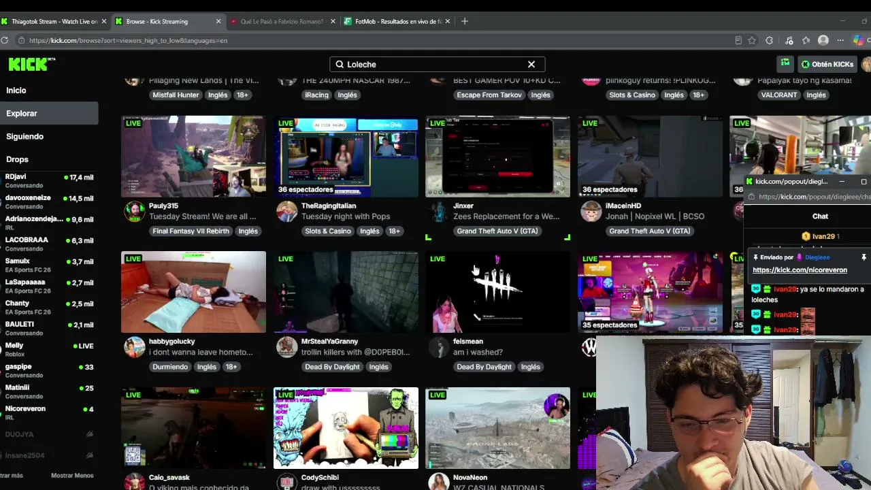Open the reading view icon in address bar

[738, 40]
